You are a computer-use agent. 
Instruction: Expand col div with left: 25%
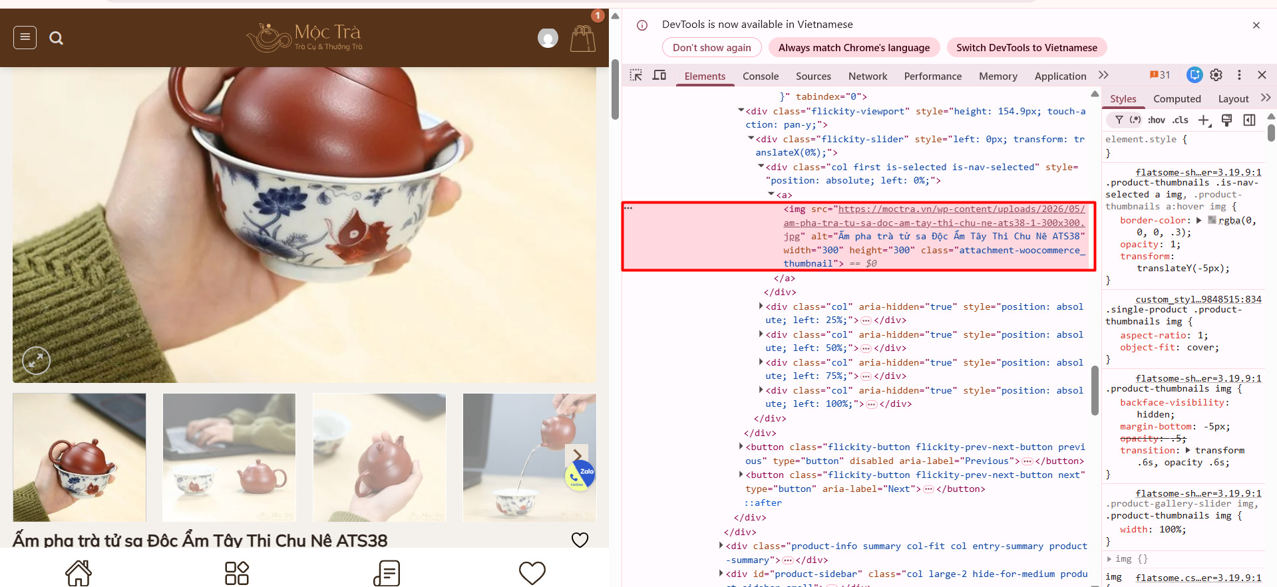tap(761, 306)
